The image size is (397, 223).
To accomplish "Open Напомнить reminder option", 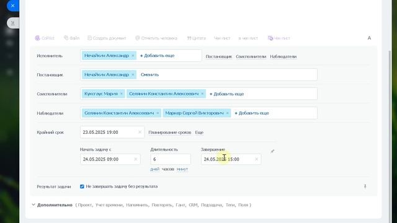I will point(137,205).
